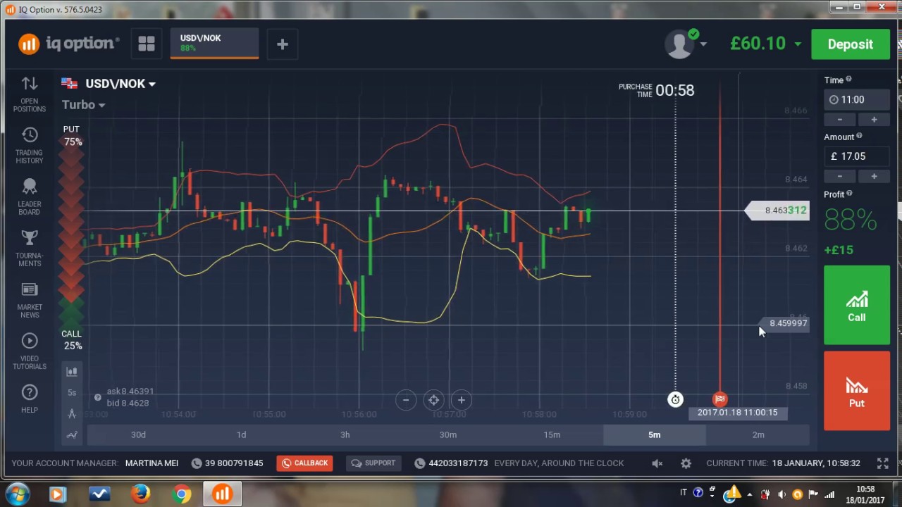This screenshot has height=507, width=902.
Task: Toggle fullscreen mode icon
Action: 882,463
